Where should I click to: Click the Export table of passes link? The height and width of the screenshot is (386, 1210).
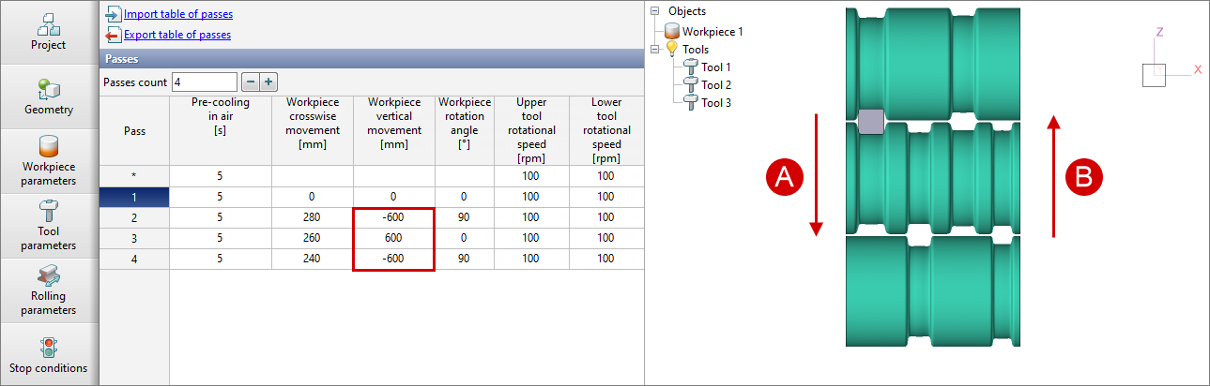coord(176,35)
